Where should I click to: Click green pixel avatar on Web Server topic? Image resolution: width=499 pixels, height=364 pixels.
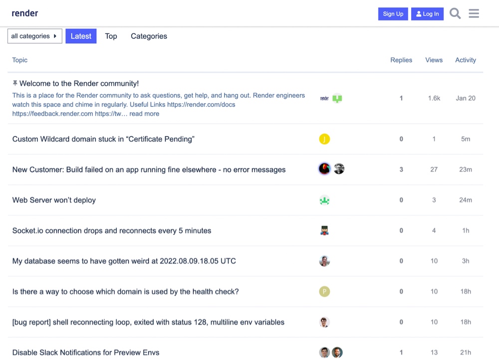coord(324,200)
